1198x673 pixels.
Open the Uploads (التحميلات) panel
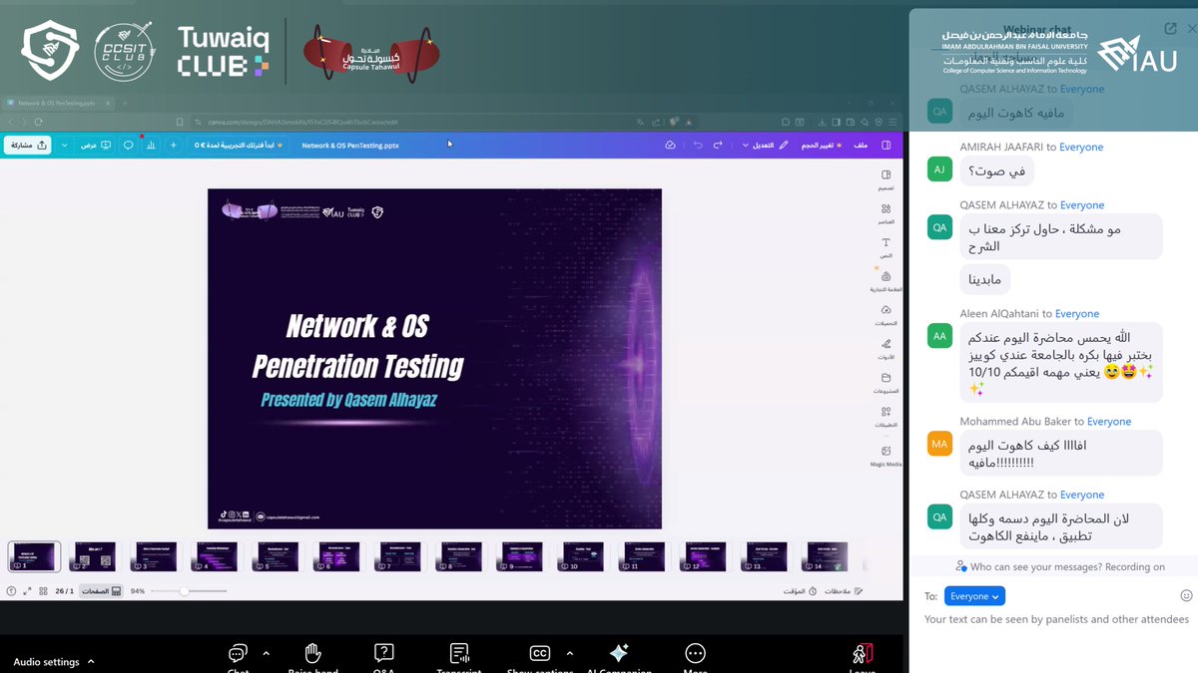886,315
